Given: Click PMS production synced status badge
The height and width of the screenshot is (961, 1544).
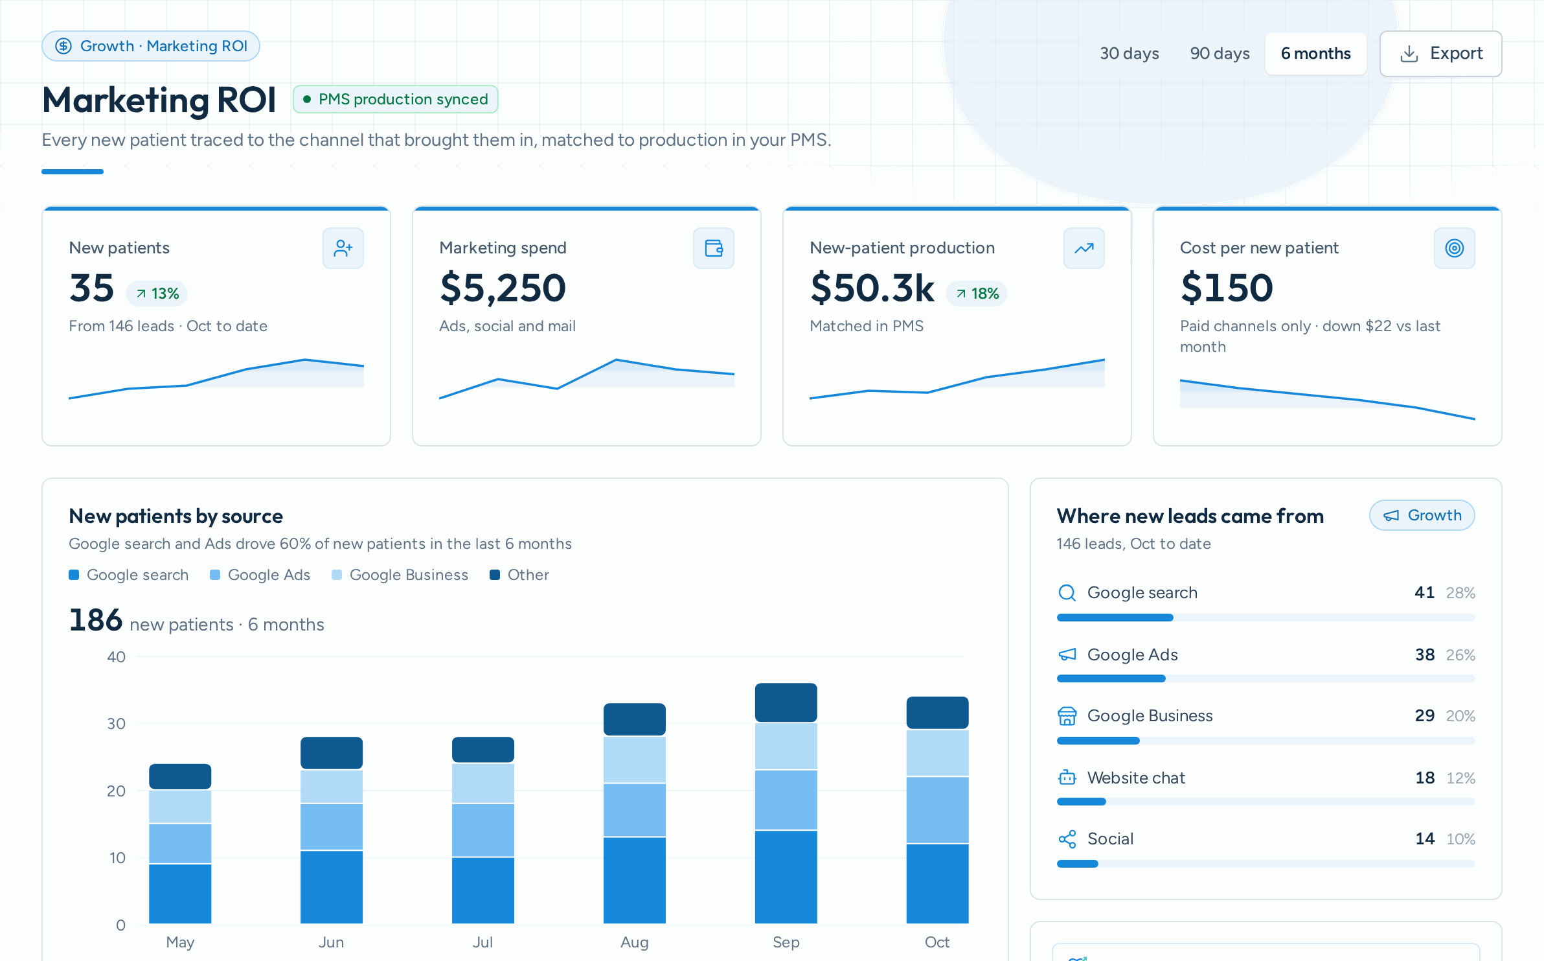Looking at the screenshot, I should tap(395, 99).
